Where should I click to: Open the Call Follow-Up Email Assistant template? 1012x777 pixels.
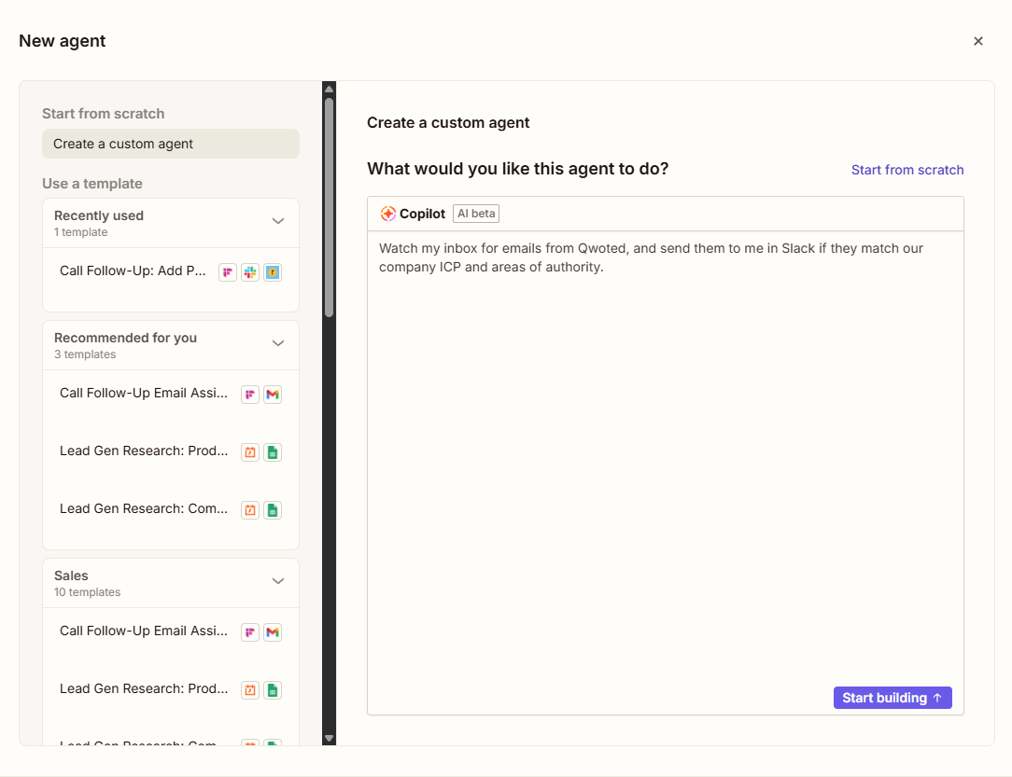(x=145, y=393)
